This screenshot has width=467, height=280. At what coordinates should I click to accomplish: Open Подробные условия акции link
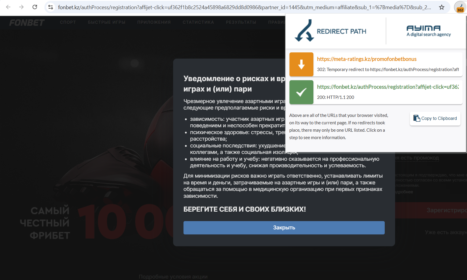(173, 277)
